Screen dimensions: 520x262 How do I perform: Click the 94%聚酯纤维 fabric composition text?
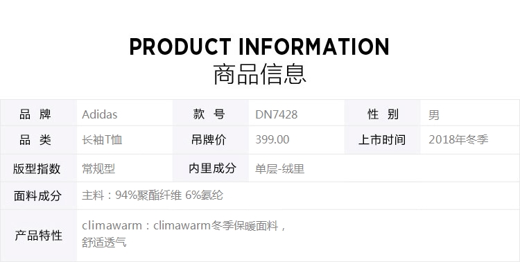click(148, 195)
